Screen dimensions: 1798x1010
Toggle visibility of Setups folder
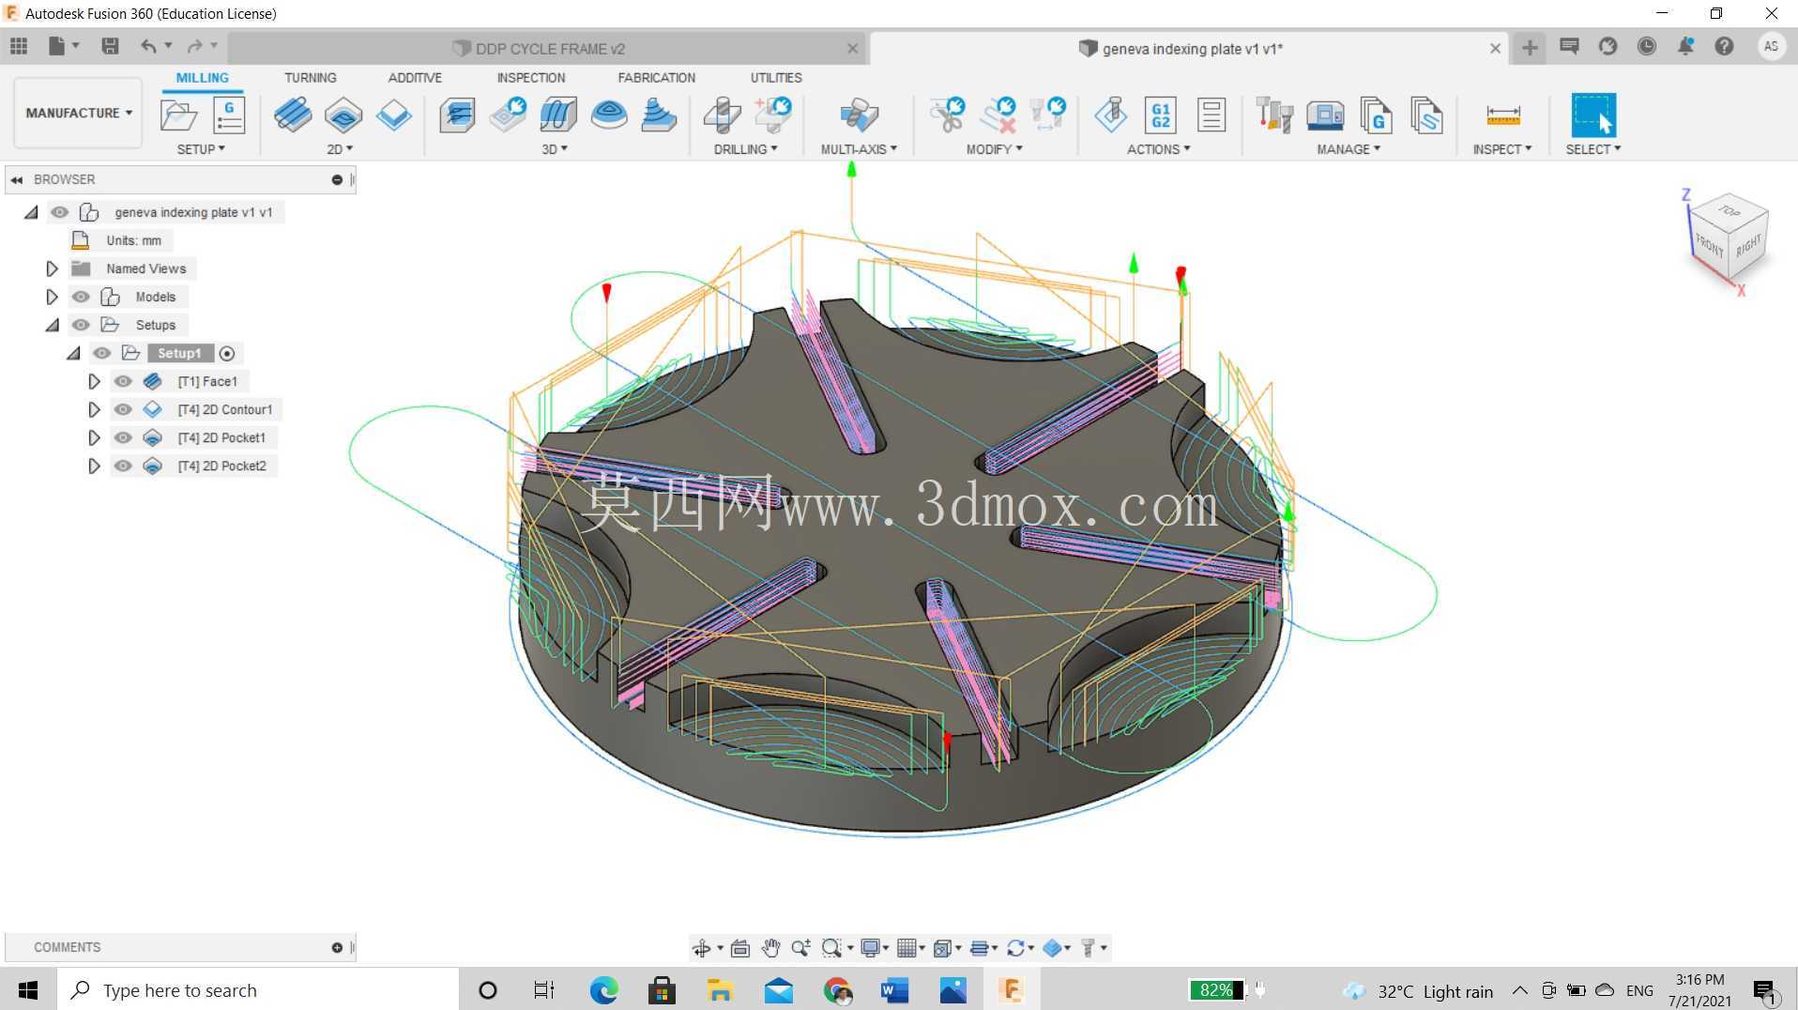point(81,325)
